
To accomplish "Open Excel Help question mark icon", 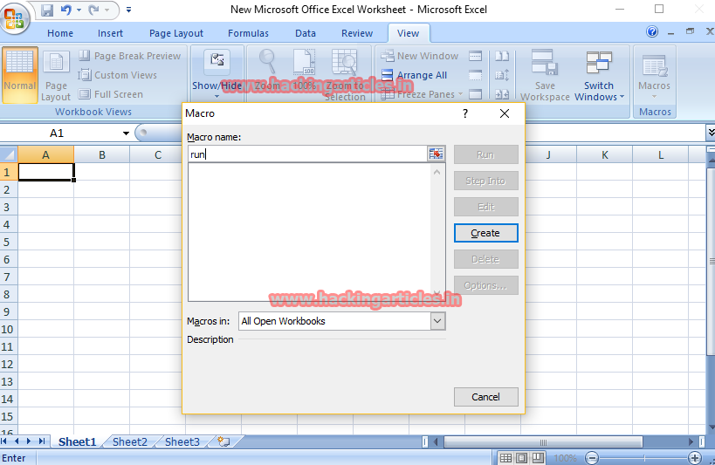I will tap(652, 31).
